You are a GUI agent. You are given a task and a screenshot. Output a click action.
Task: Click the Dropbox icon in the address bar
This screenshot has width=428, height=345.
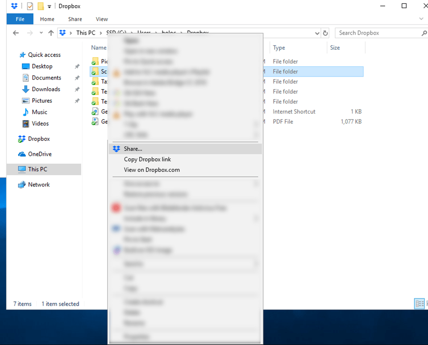(62, 33)
